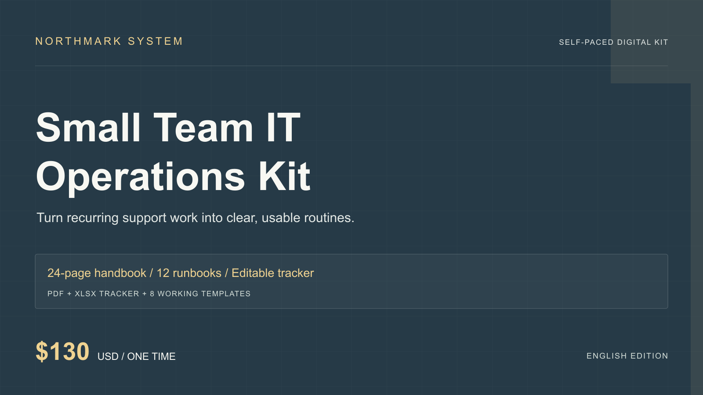
Task: Click the 24-page handbook feature line
Action: coord(181,273)
